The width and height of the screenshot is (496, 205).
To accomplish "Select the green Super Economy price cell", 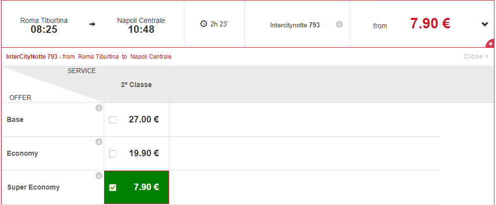I will (137, 187).
